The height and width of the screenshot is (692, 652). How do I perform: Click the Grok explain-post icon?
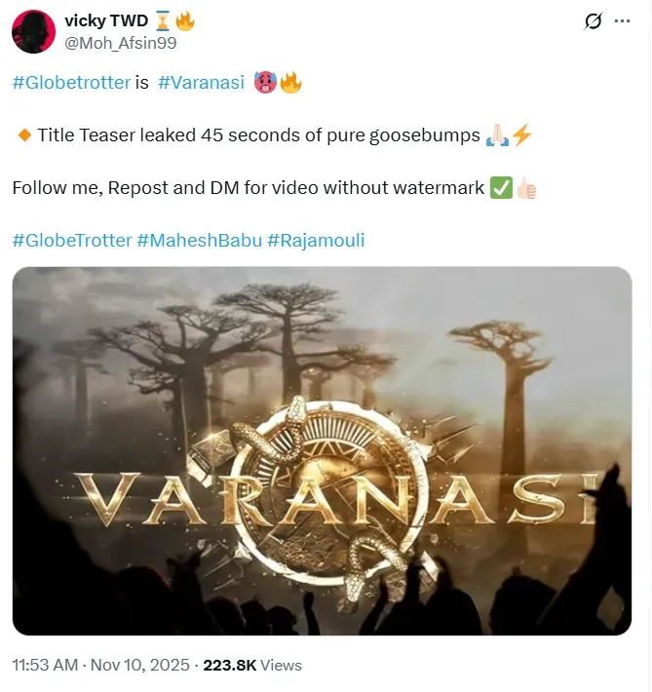[x=591, y=21]
